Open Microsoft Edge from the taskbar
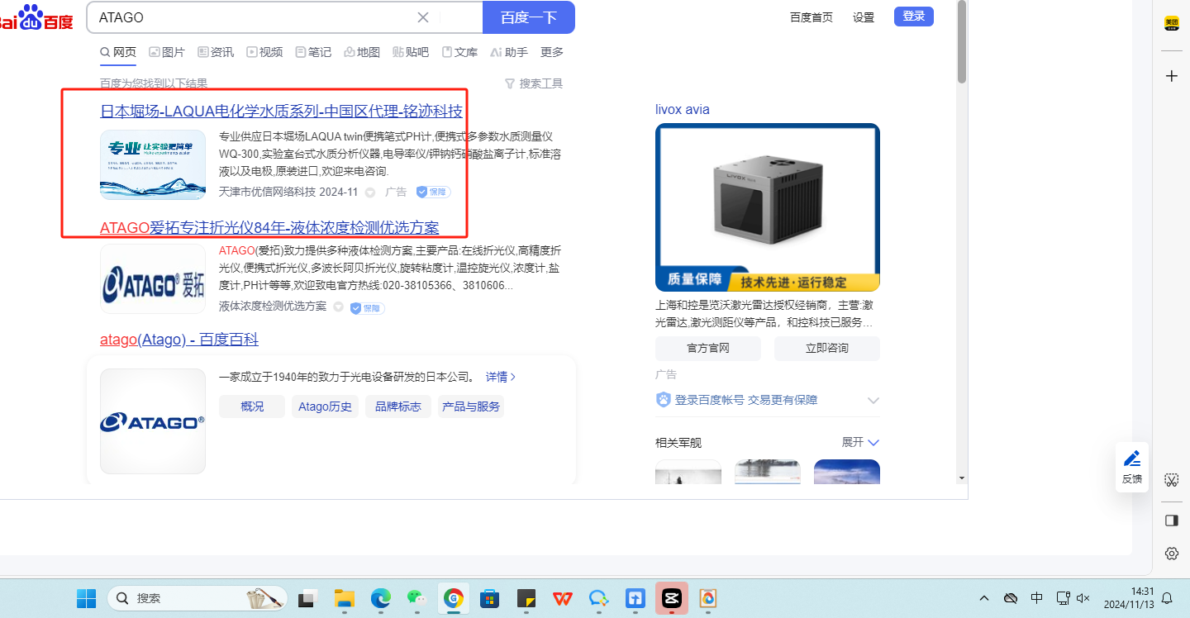 pos(380,598)
